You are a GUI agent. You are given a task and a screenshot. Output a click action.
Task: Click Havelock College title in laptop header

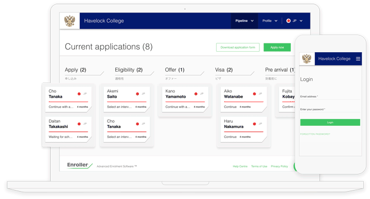tap(104, 21)
